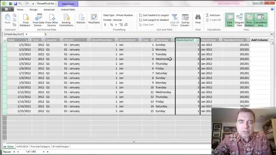Screen dimensions: 276x155
Task: Expand the column name box dropdown
Action: [x=26, y=34]
